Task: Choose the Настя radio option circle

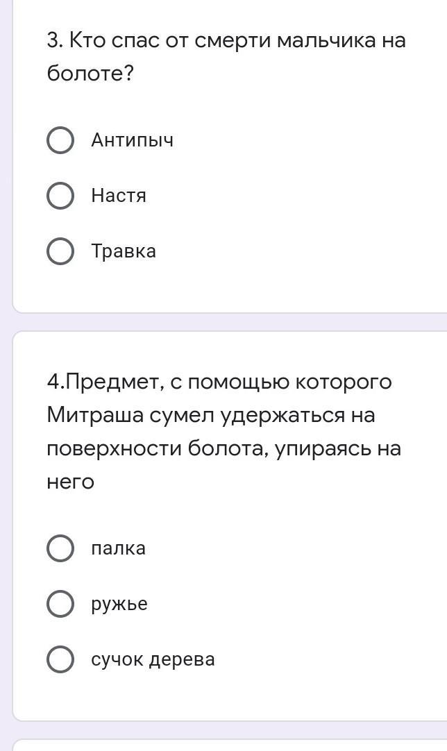Action: 60,196
